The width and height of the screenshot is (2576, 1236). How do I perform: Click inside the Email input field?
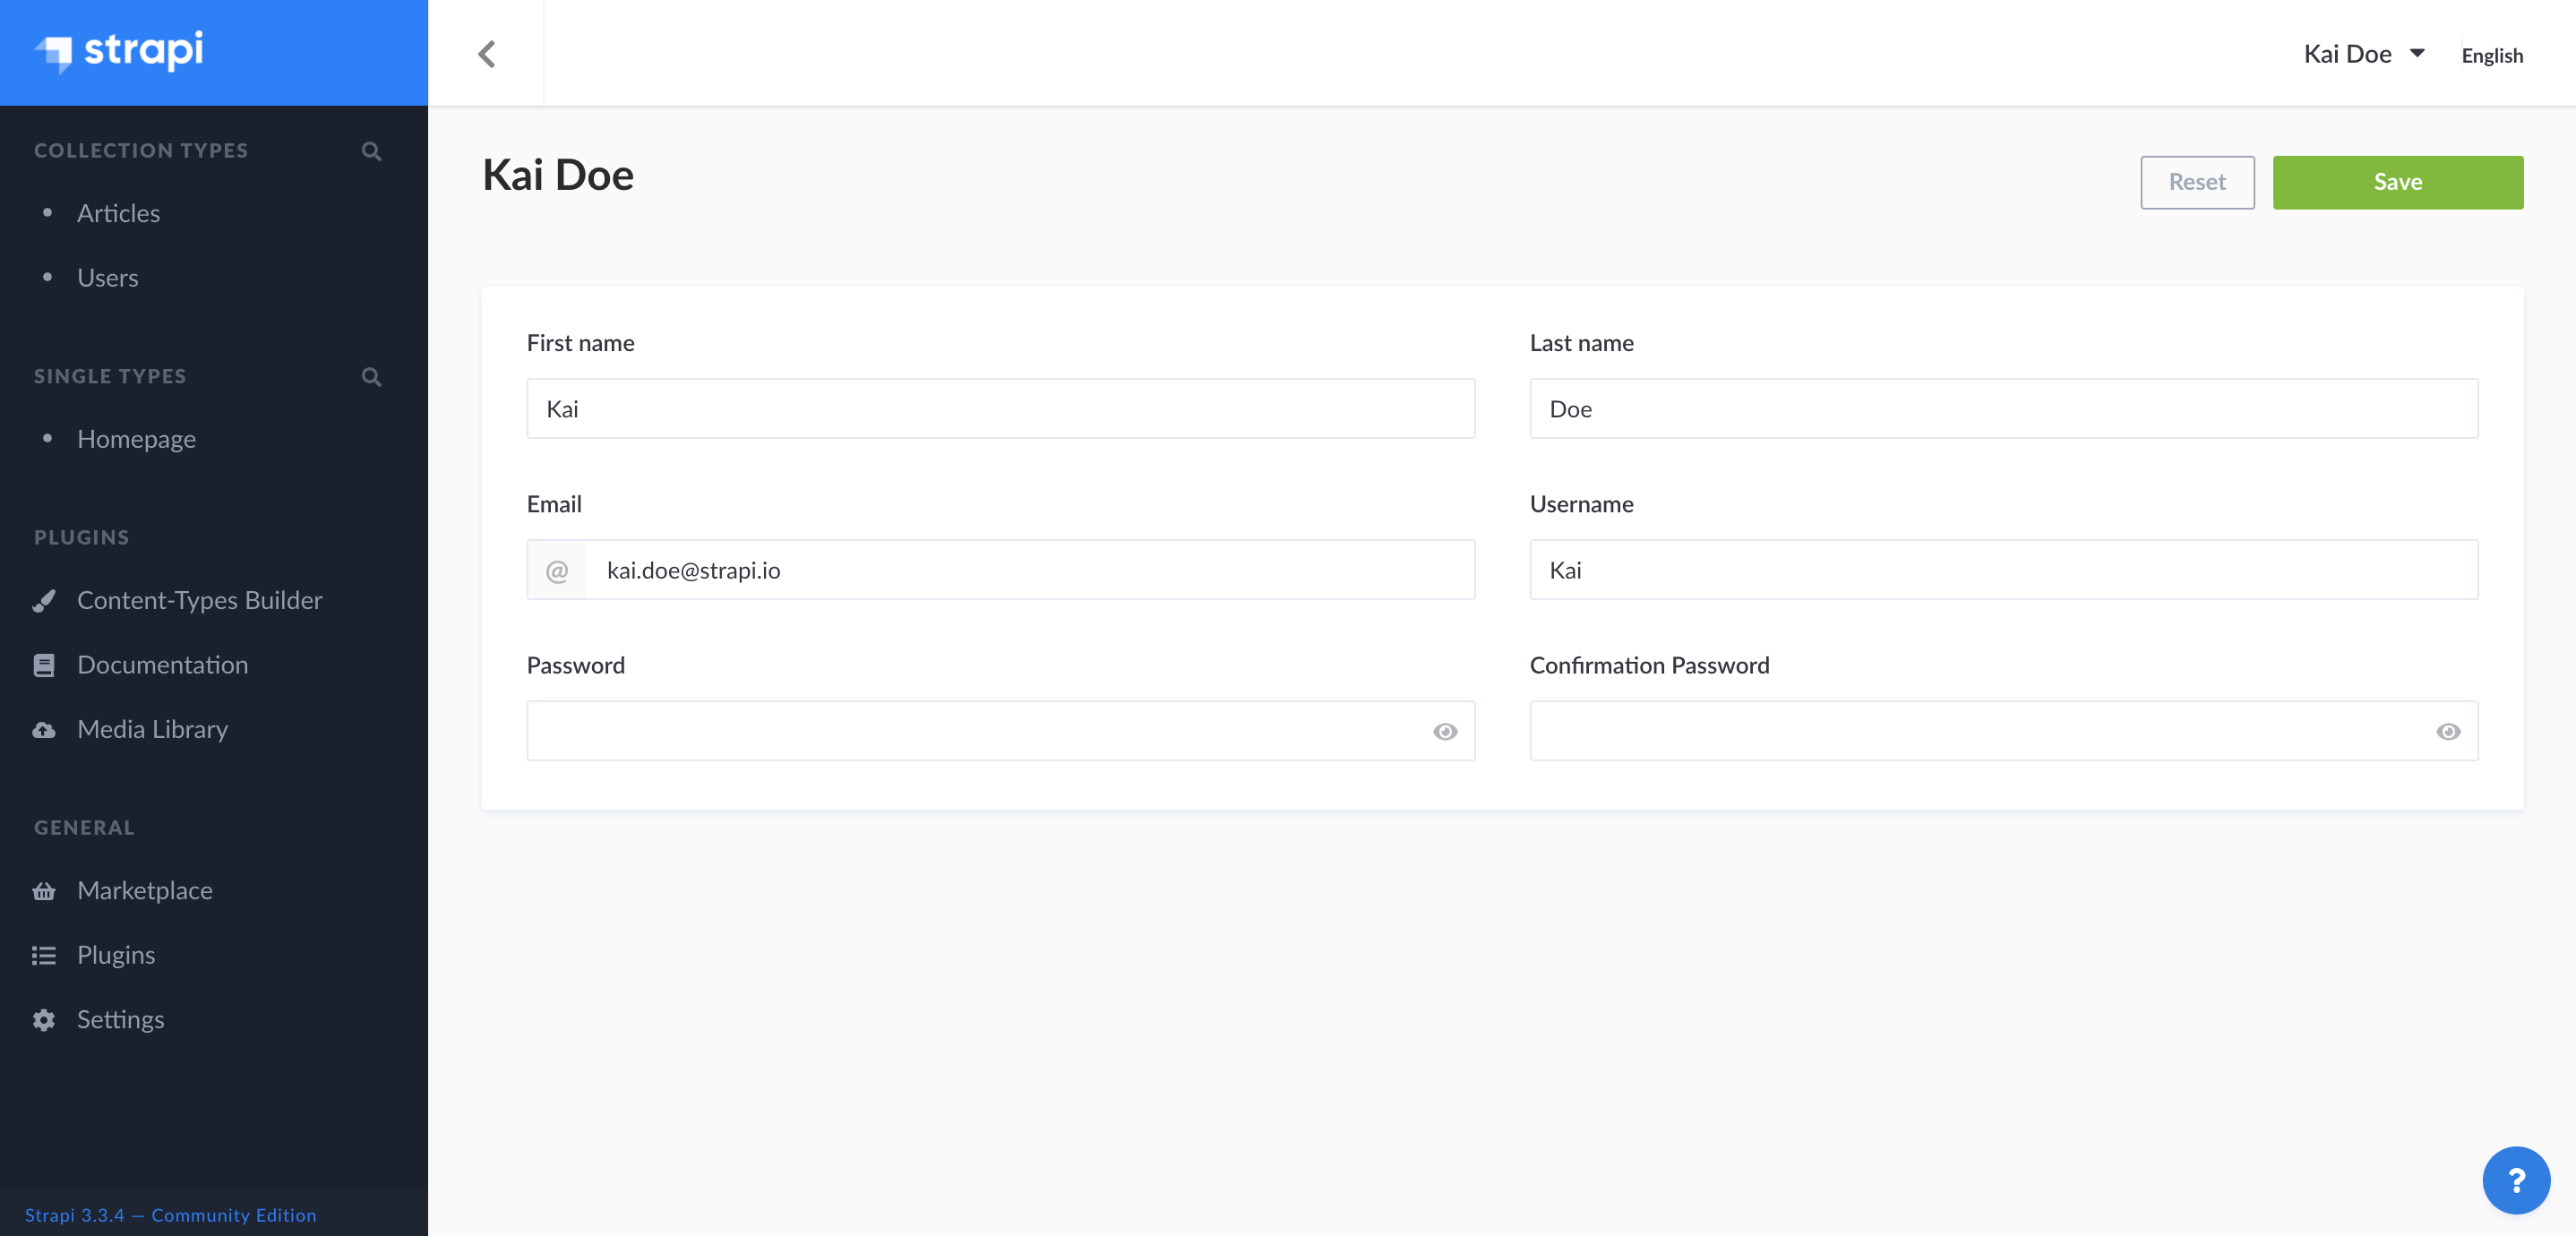[x=1030, y=570]
